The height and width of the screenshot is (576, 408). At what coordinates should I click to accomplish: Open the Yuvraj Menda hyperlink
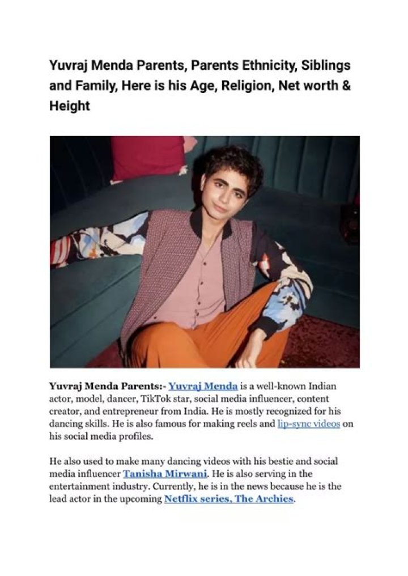pyautogui.click(x=203, y=387)
